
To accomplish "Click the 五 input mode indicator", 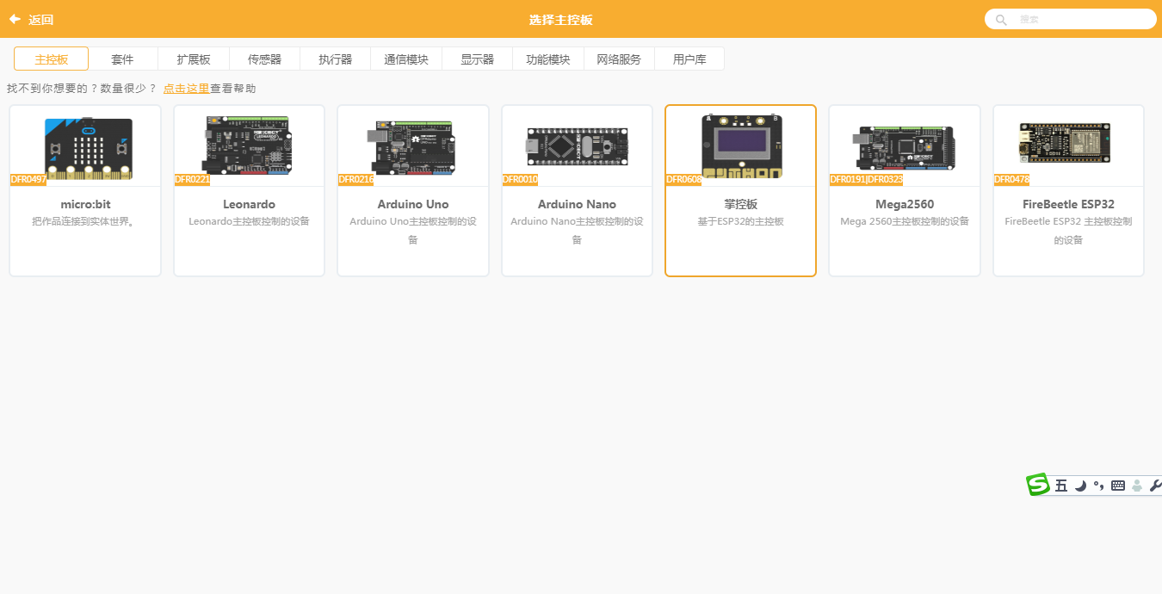I will pyautogui.click(x=1061, y=486).
